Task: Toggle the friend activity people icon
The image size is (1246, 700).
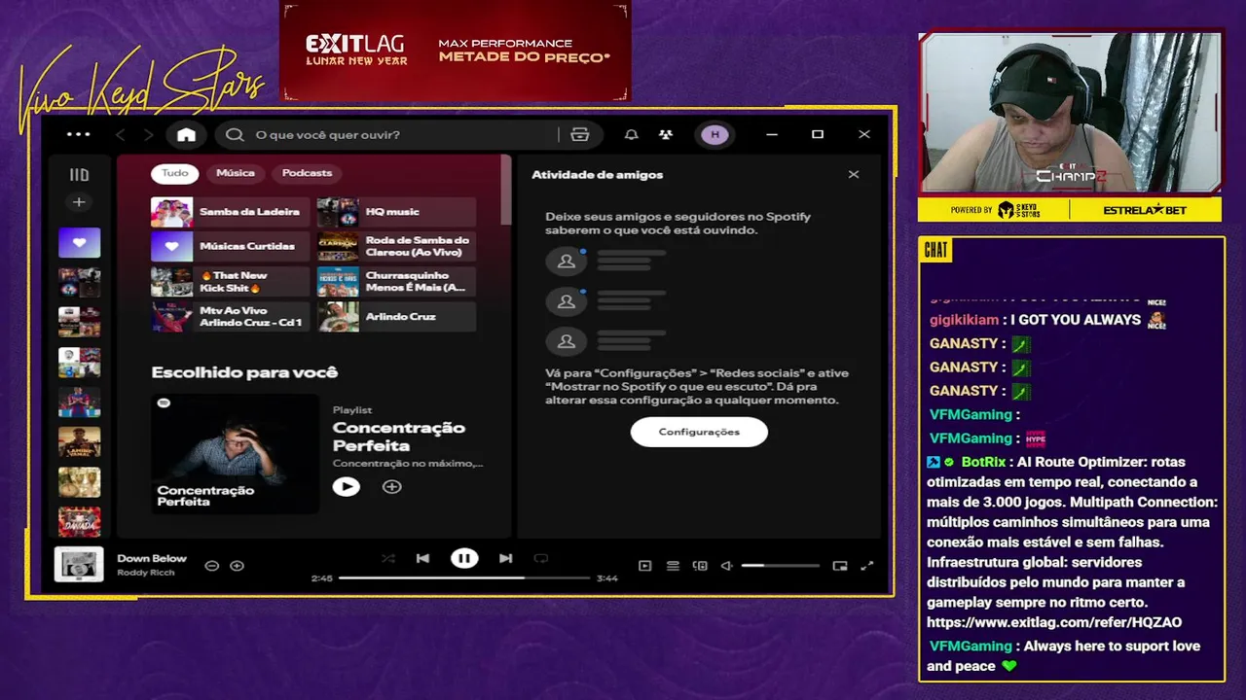Action: 666,135
